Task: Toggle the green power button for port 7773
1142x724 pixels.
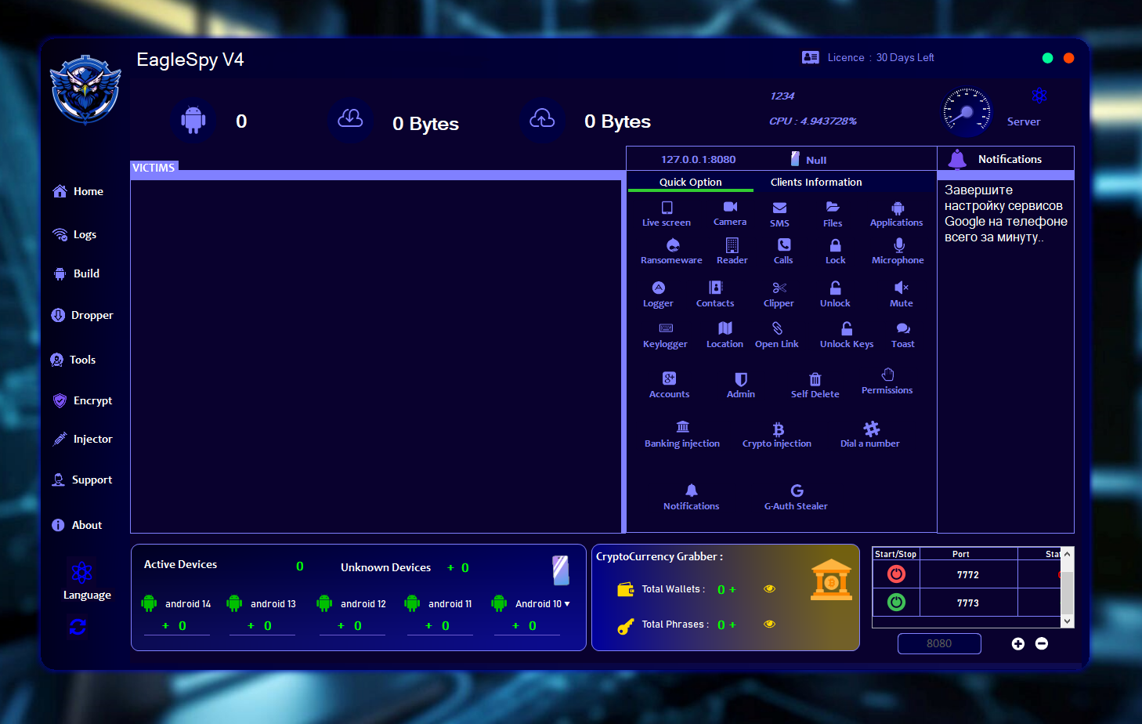Action: [896, 603]
